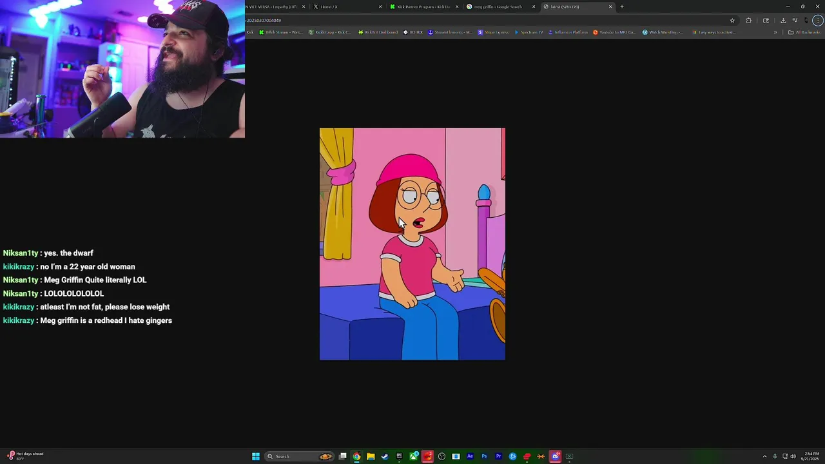Bookmark this page with the star icon
Screen dimensions: 825x464
[732, 20]
